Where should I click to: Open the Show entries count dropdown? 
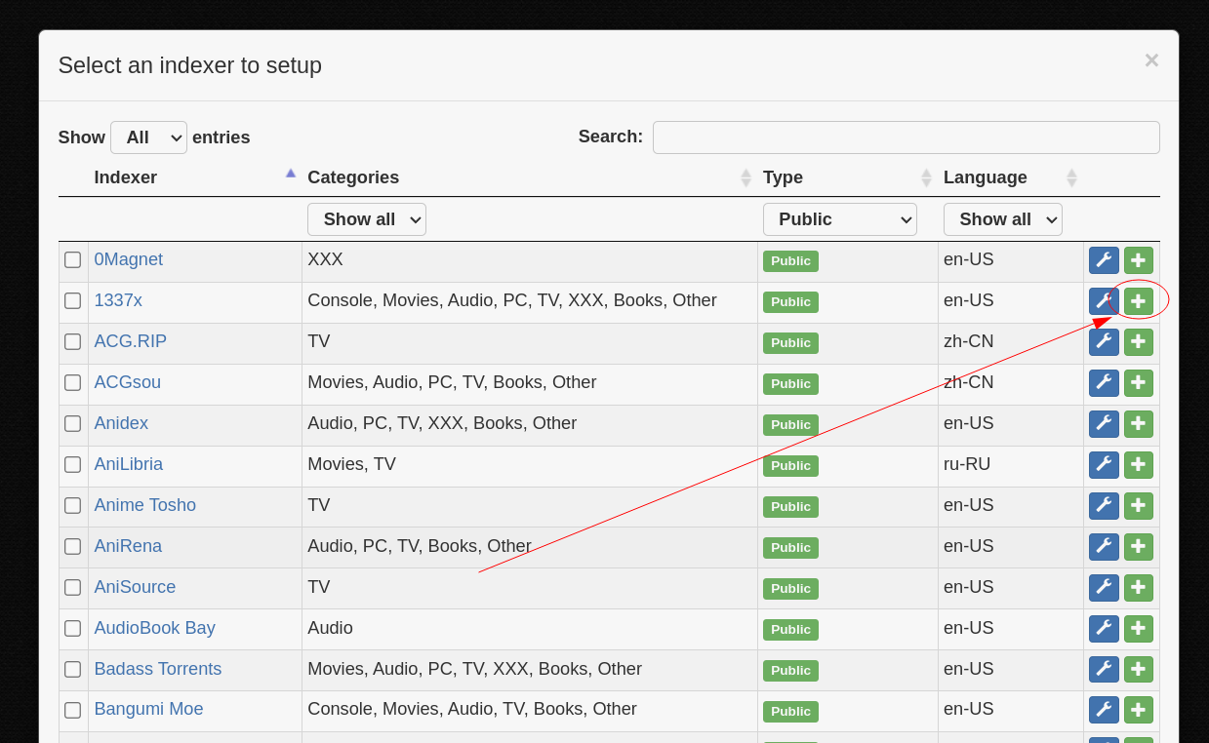[148, 137]
